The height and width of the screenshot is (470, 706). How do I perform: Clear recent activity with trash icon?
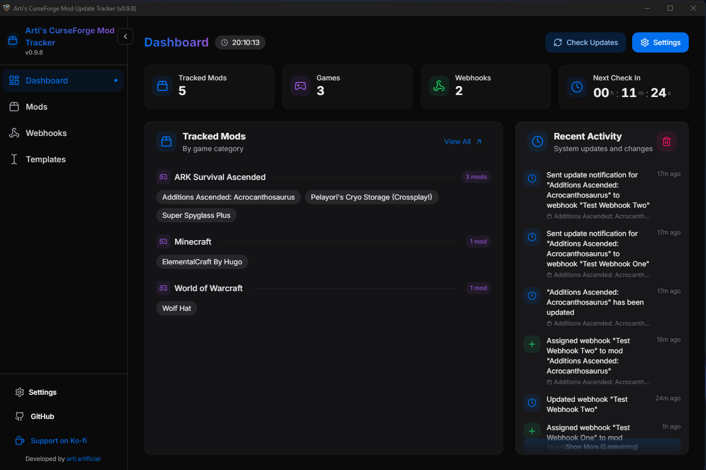coord(667,142)
